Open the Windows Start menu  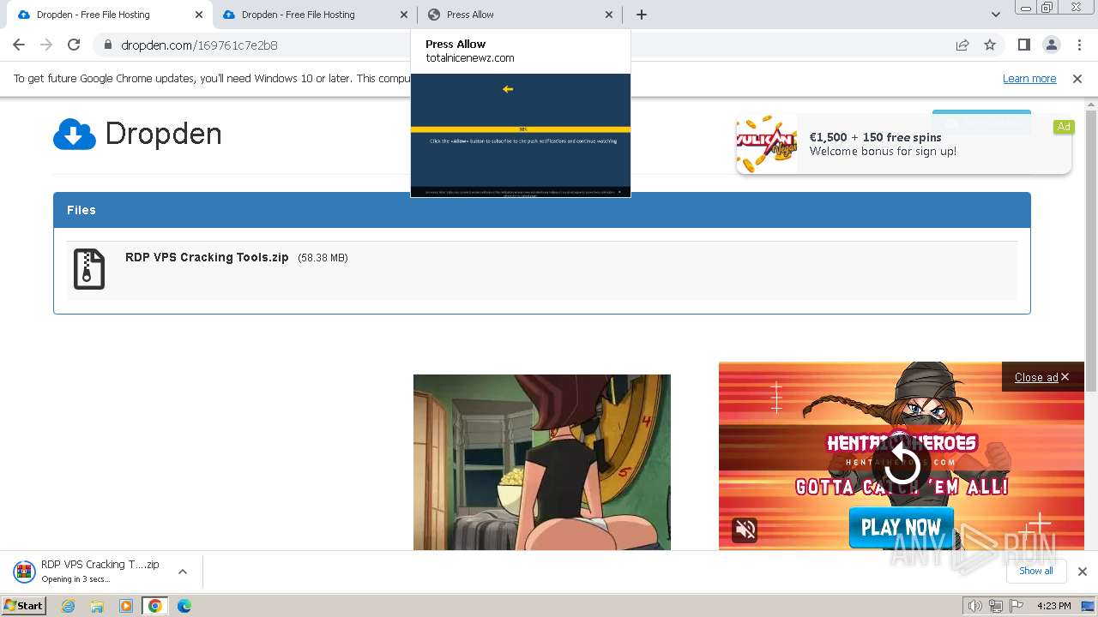23,605
